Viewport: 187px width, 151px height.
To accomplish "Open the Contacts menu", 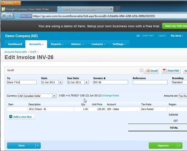I will coord(98,44).
